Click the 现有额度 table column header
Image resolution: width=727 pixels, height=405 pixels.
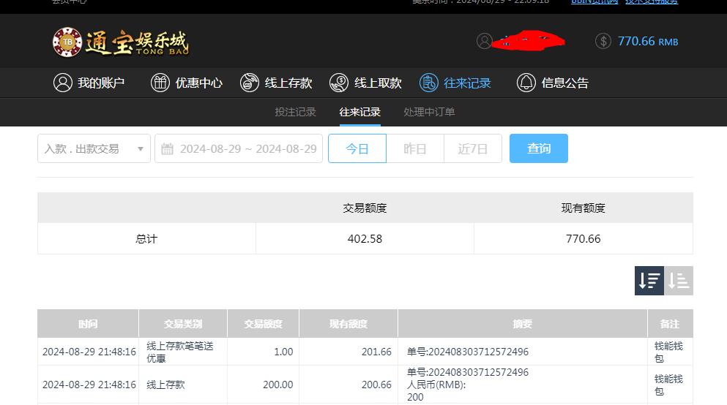348,324
